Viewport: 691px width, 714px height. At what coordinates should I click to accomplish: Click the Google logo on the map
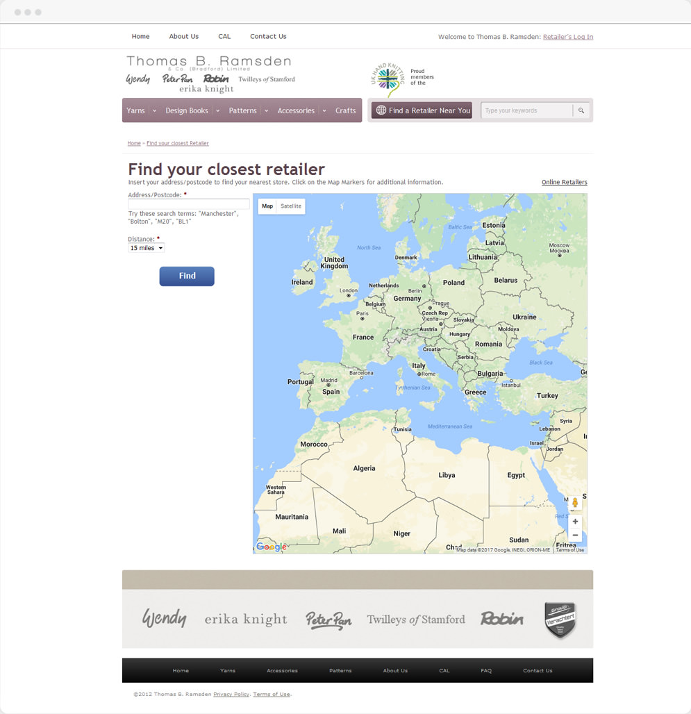[272, 547]
